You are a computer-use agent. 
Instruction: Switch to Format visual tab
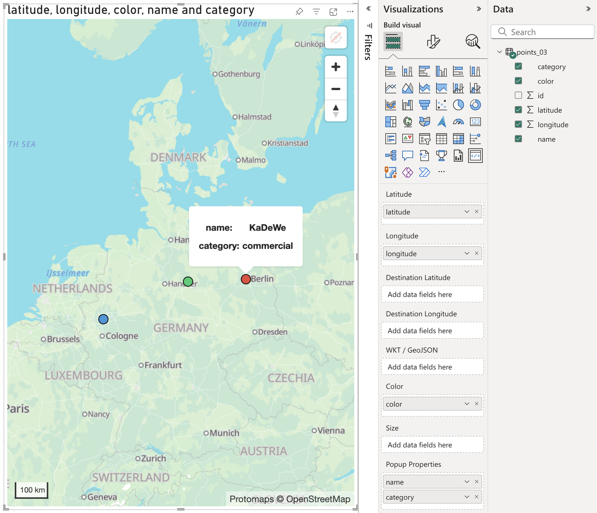click(x=433, y=42)
